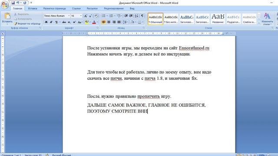The height and width of the screenshot is (156, 278).
Task: Apply the Подзаголовок style
Action: coord(234,19)
